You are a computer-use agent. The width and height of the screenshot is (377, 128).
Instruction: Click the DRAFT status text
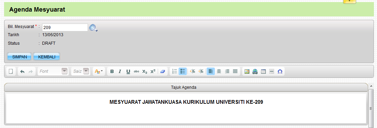pyautogui.click(x=49, y=44)
